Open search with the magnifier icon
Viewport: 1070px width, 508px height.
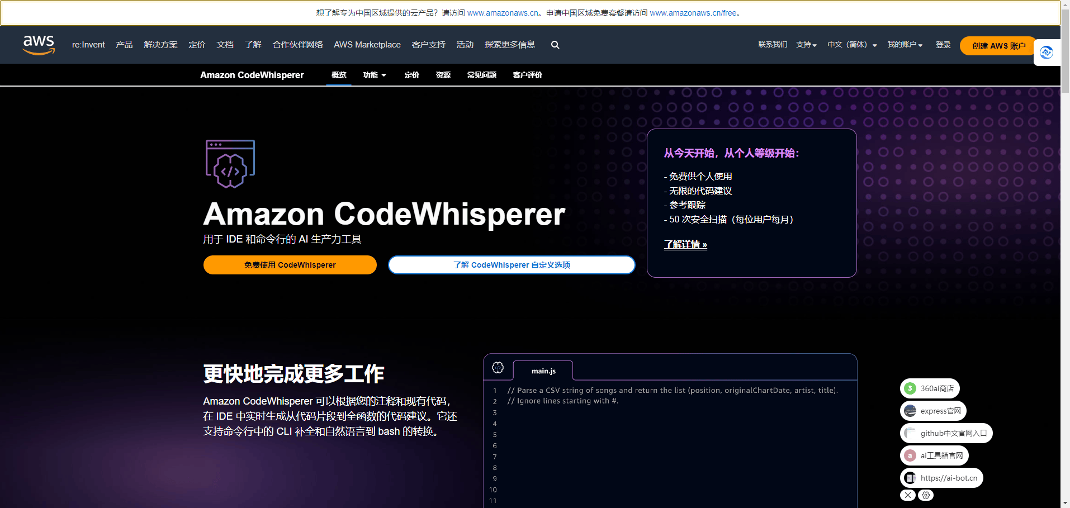click(x=554, y=45)
